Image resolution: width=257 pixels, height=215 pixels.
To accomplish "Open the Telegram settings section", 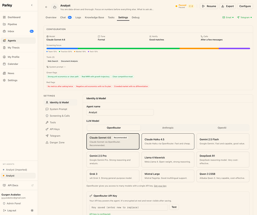I will pyautogui.click(x=60, y=136).
